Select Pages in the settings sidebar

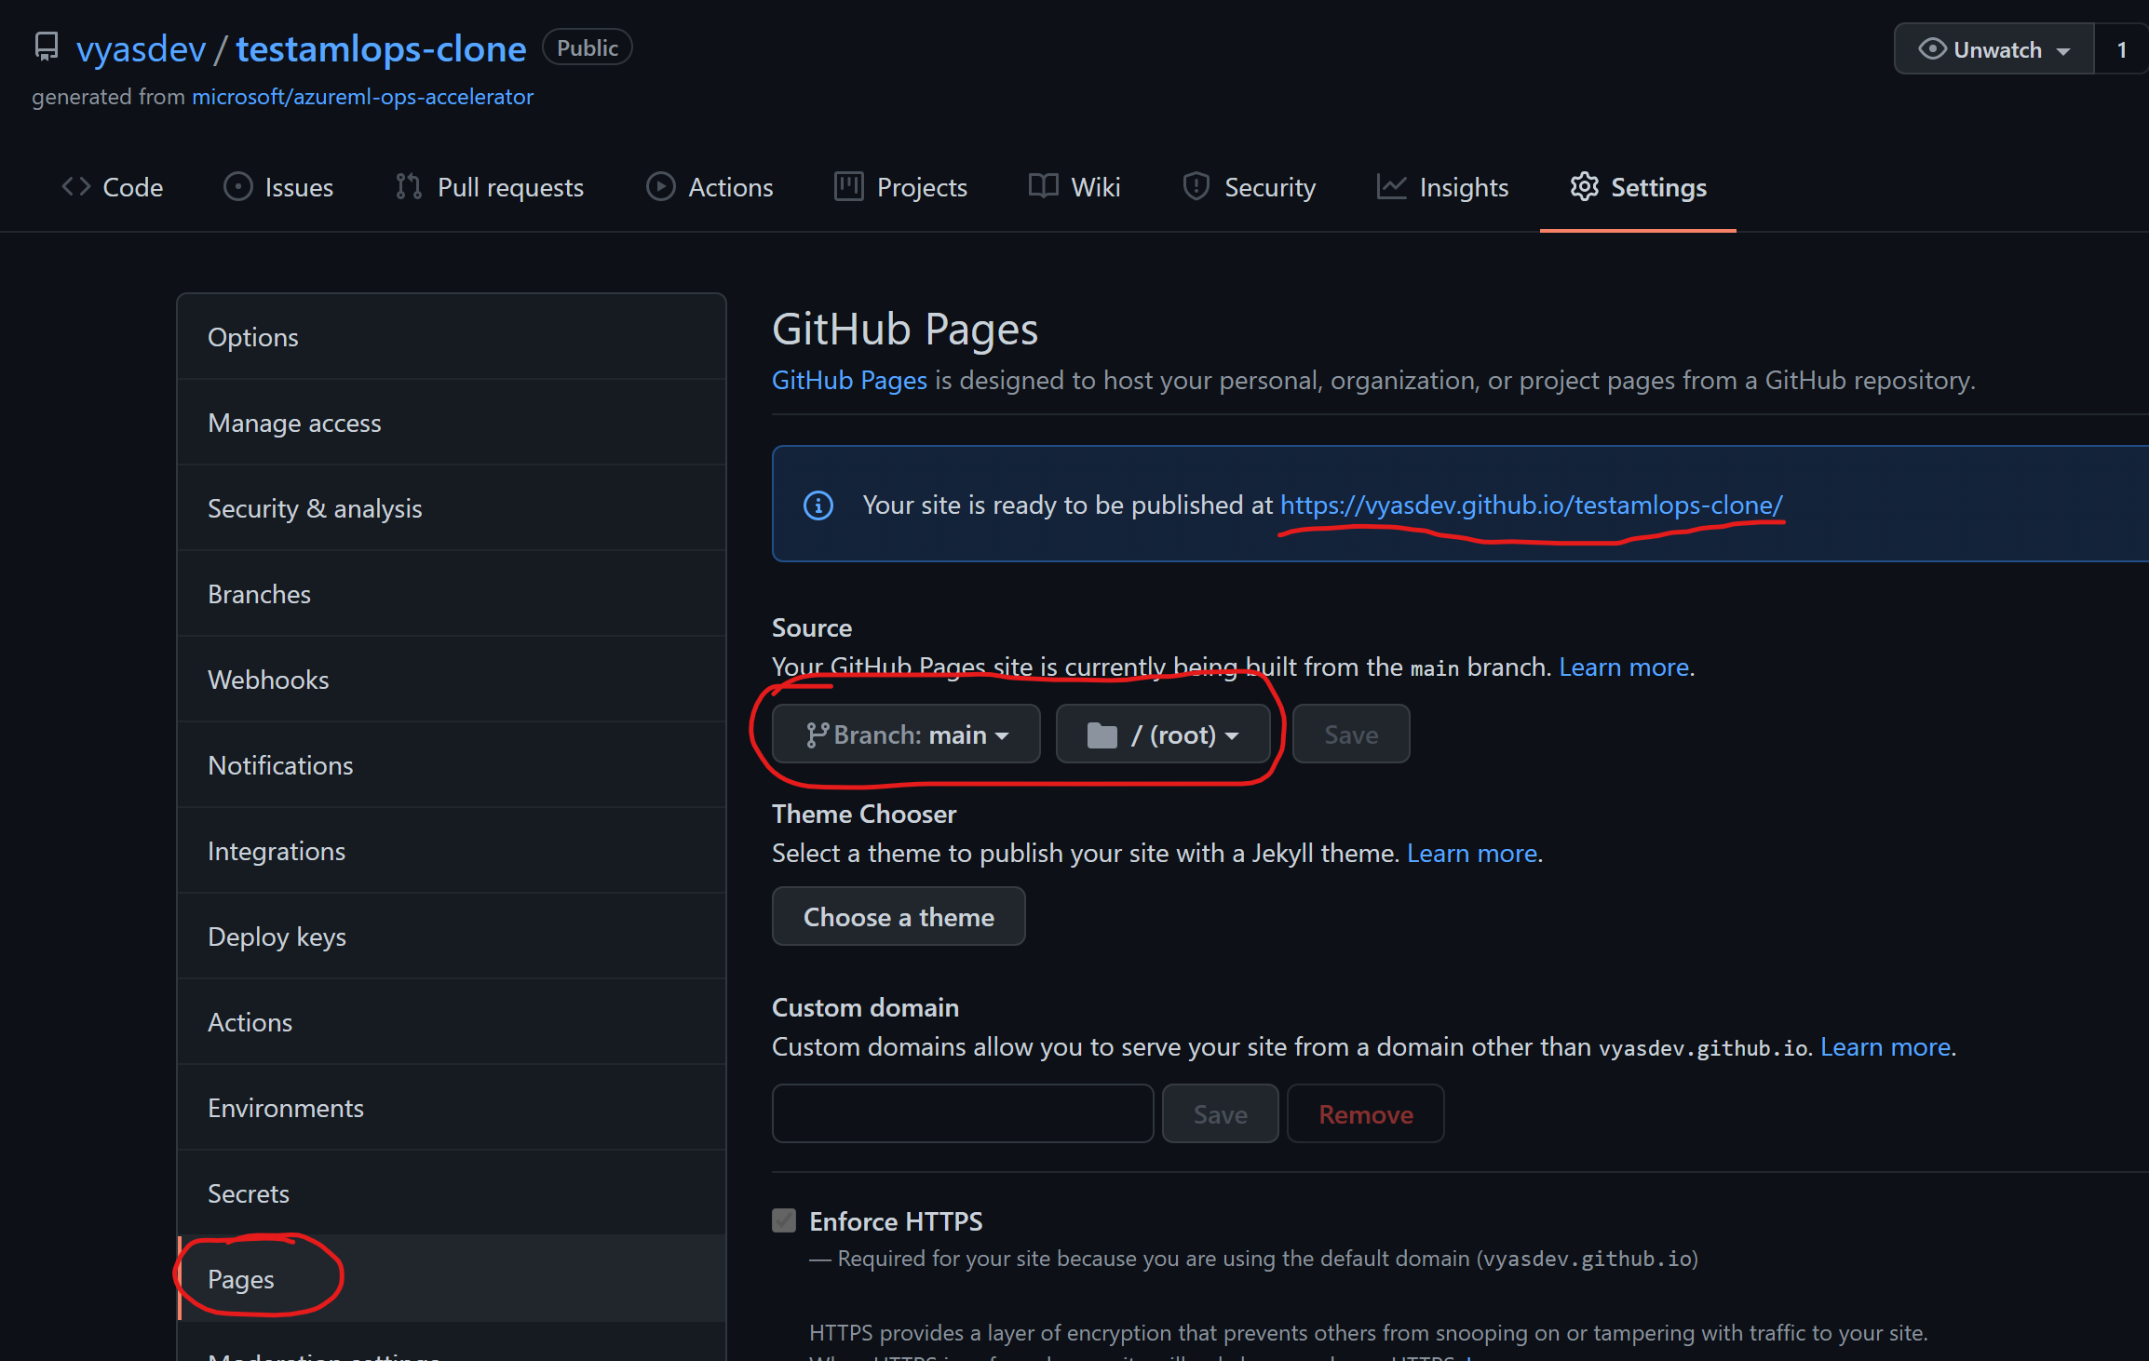click(x=452, y=1279)
